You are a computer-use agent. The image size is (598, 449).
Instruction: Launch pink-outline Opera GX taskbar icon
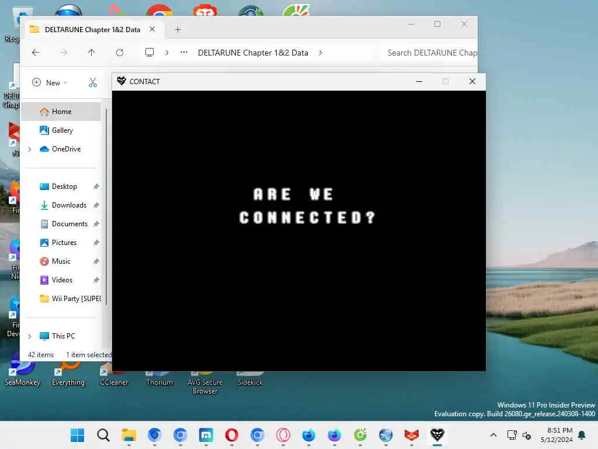click(283, 435)
